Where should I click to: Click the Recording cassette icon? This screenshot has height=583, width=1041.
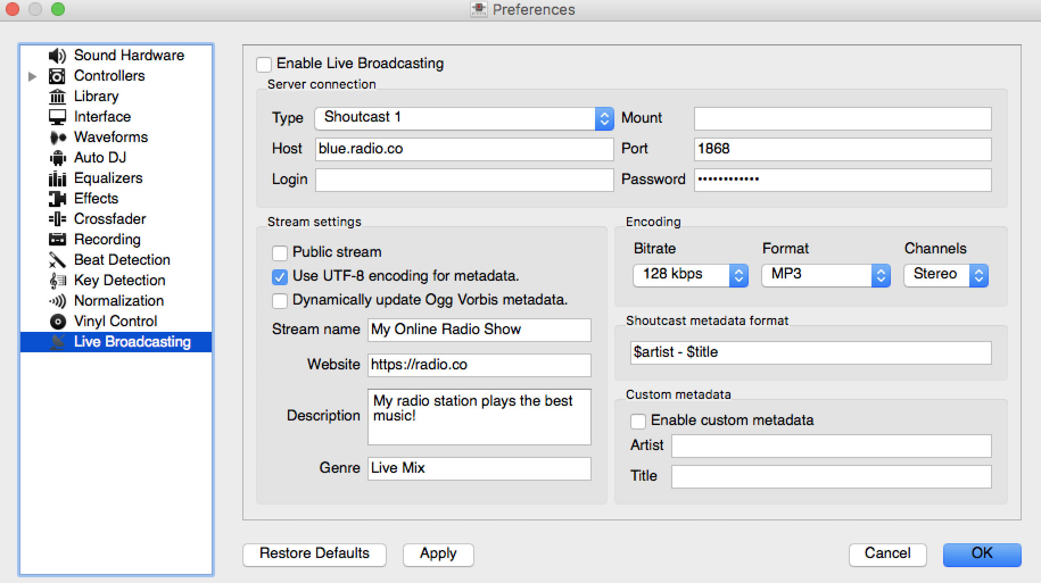point(57,239)
